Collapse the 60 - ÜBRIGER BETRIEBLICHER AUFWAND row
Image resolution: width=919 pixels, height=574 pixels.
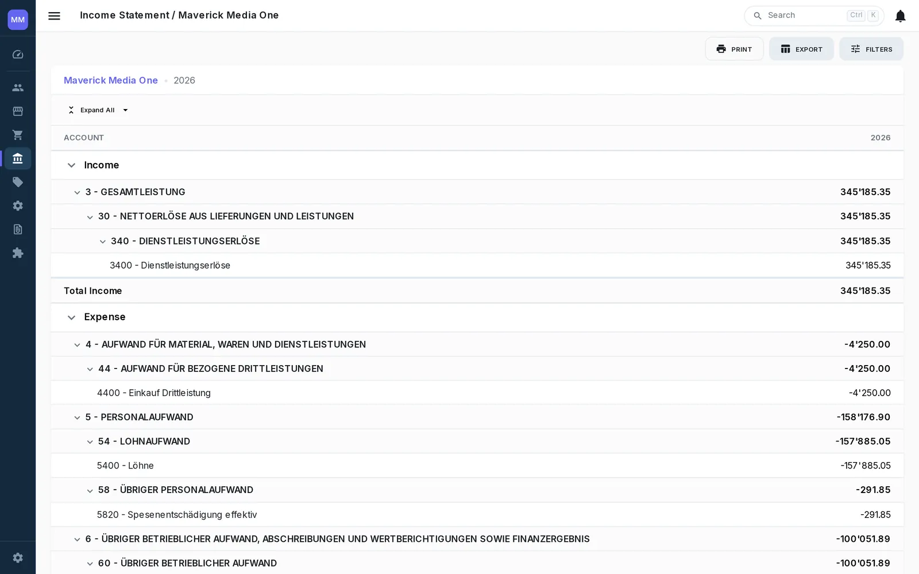[90, 564]
